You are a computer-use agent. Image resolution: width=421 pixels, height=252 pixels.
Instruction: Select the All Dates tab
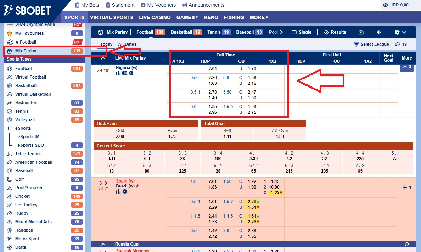[127, 44]
